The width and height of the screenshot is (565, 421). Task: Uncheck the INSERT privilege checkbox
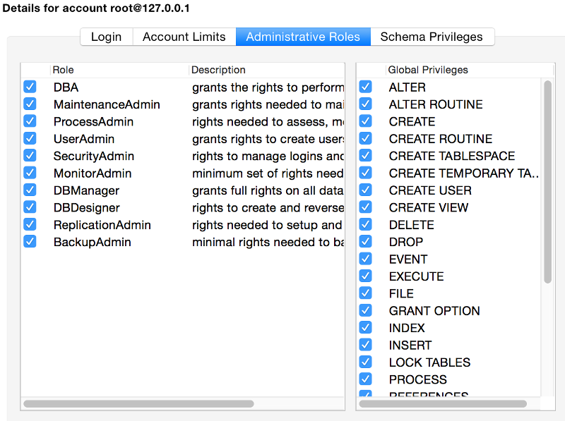[365, 345]
